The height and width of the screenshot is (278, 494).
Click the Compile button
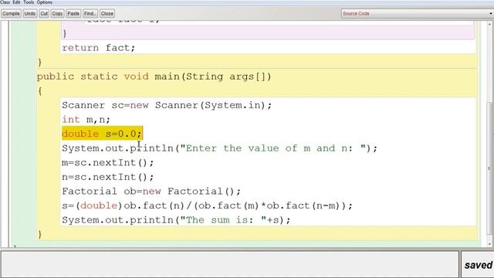tap(11, 14)
